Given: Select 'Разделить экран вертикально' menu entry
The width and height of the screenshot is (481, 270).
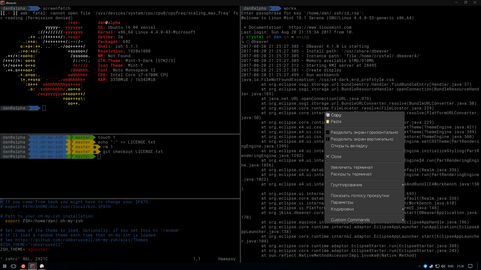Looking at the screenshot, I should pyautogui.click(x=365, y=139).
